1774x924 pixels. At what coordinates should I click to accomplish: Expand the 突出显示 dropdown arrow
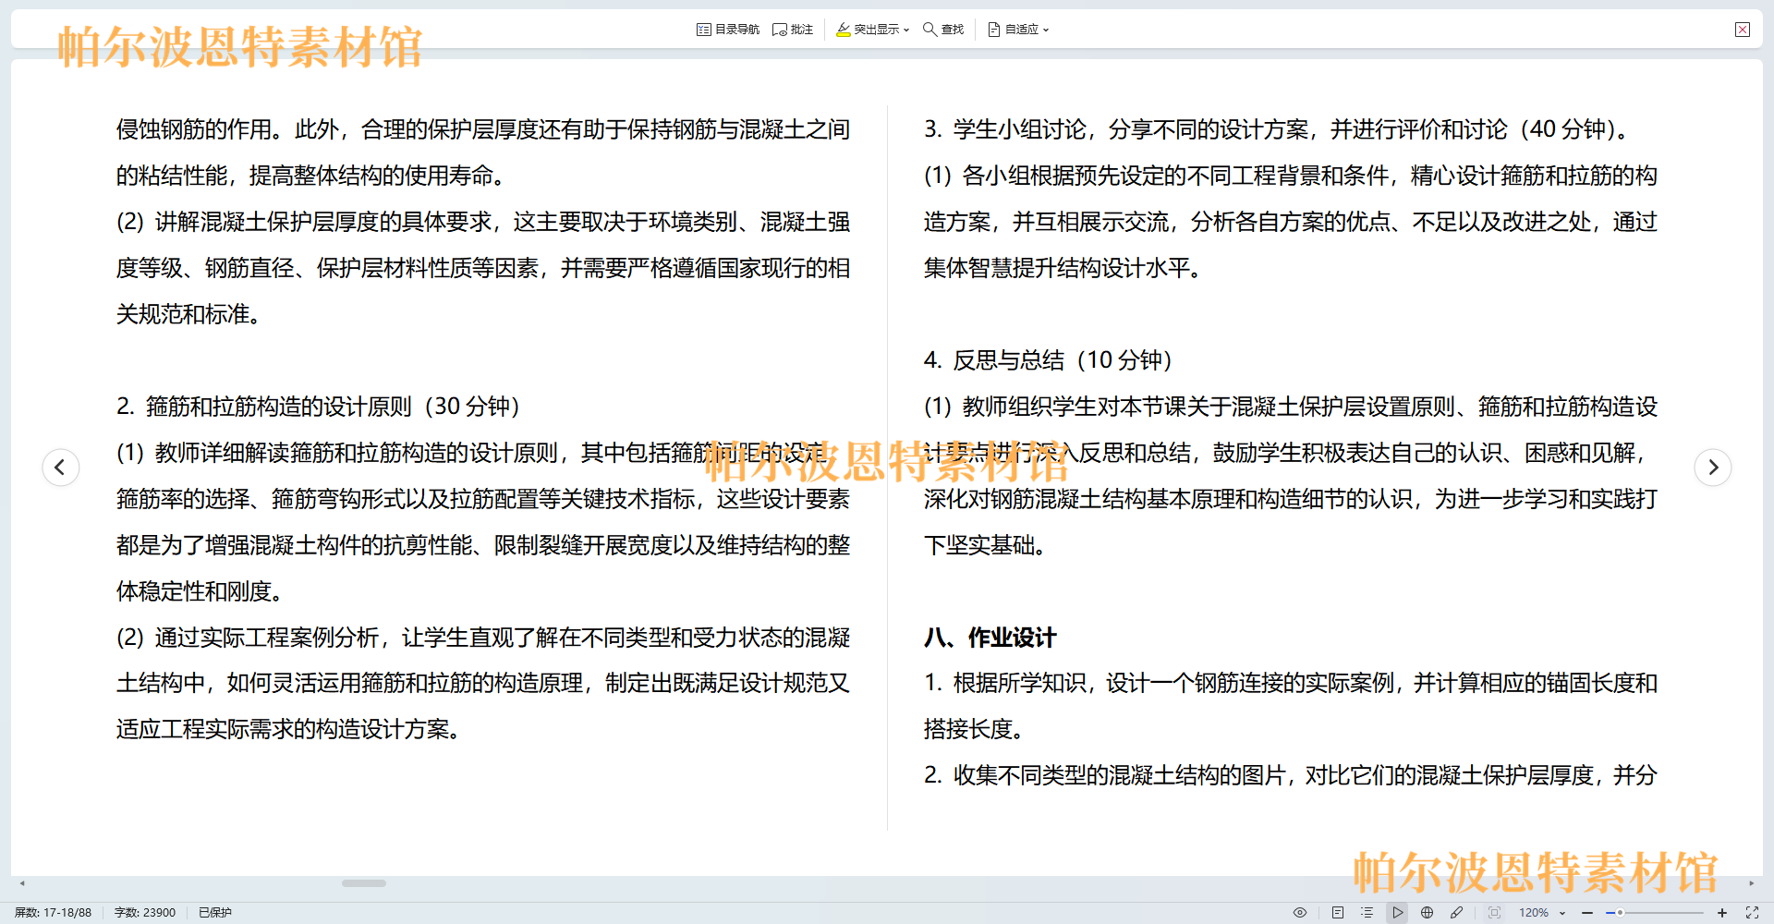click(x=906, y=30)
